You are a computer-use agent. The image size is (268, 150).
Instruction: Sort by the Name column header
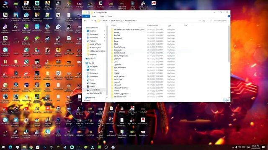(x=113, y=25)
